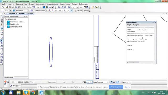Zoom in with frame tool

(x=59, y=7)
